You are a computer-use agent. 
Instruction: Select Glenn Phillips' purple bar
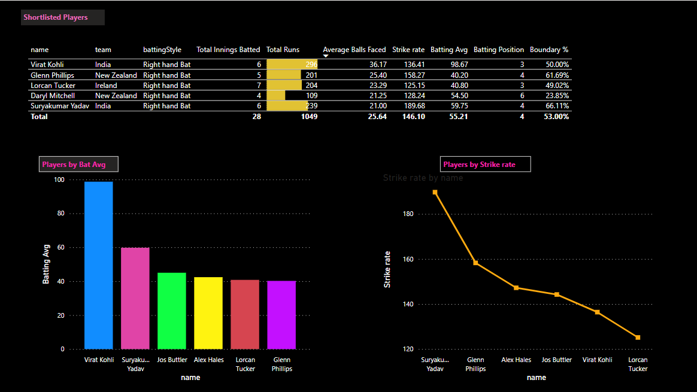(281, 314)
